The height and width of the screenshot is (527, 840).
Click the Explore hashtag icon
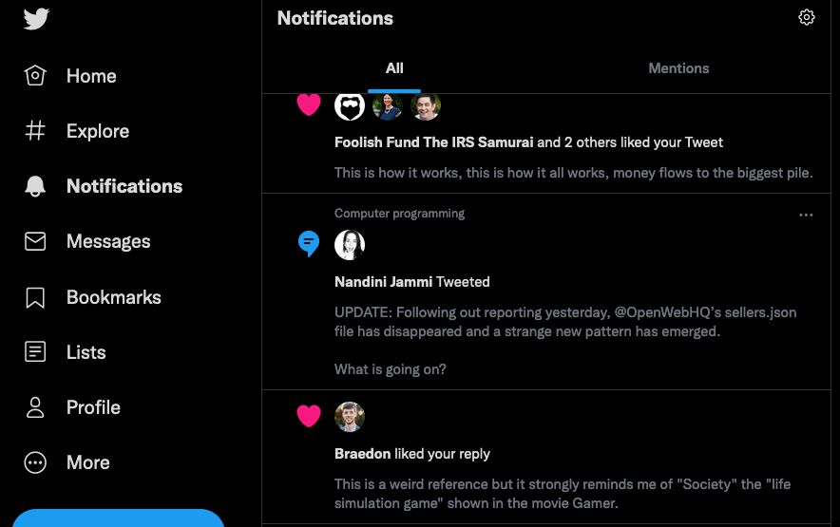click(x=35, y=131)
